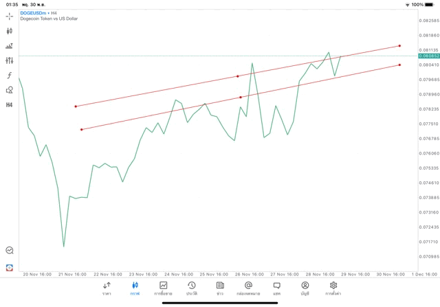The width and height of the screenshot is (440, 307).
Task: Change chart type using candlestick icon
Action: click(x=10, y=31)
